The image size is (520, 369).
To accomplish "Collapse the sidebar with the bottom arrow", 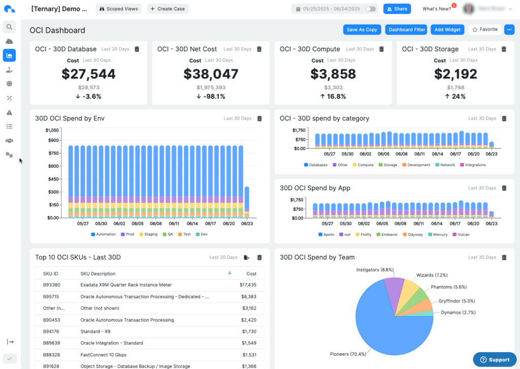I will 9,342.
